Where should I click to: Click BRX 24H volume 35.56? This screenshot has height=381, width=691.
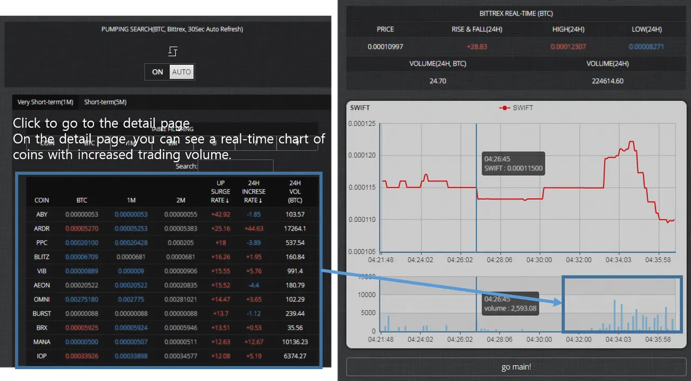[x=295, y=328]
